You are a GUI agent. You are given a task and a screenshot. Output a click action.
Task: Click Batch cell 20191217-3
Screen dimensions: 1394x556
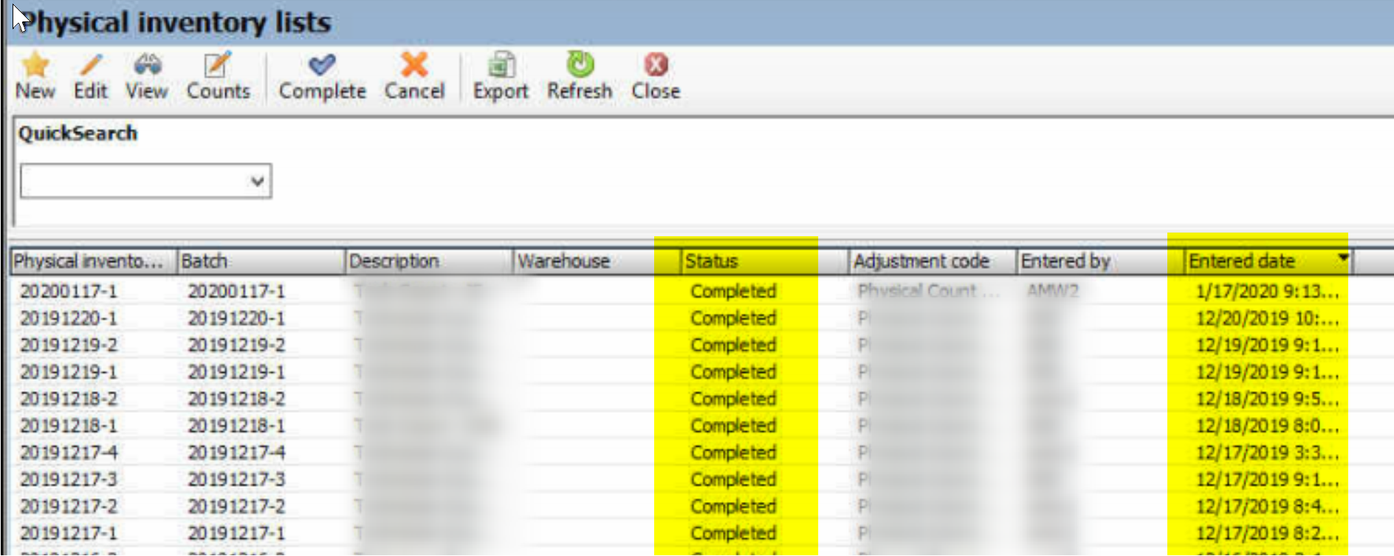[236, 480]
